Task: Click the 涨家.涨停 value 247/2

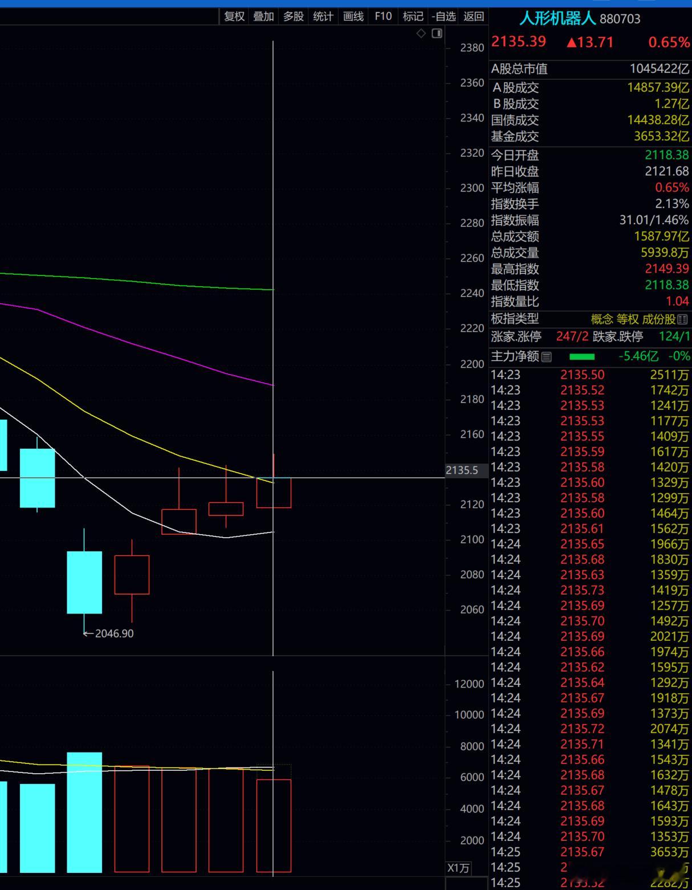Action: (572, 336)
